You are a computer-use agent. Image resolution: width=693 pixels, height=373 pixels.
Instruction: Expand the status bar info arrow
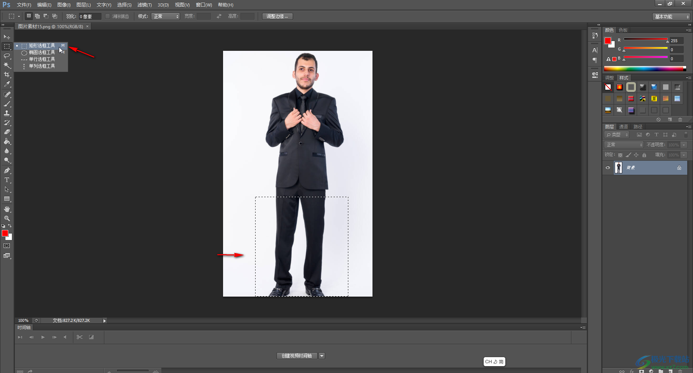[104, 320]
